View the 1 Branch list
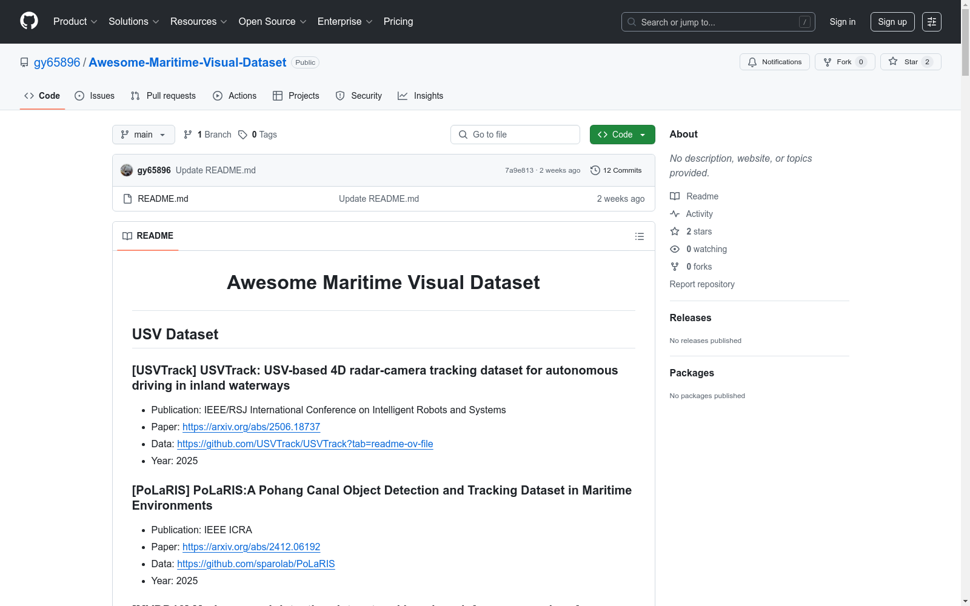The height and width of the screenshot is (606, 970). tap(207, 135)
